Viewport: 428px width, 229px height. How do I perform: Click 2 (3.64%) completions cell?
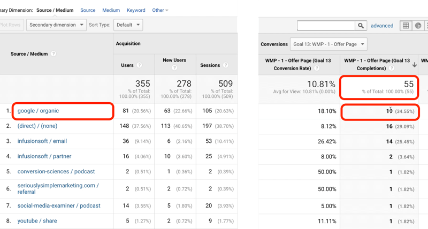pos(402,157)
